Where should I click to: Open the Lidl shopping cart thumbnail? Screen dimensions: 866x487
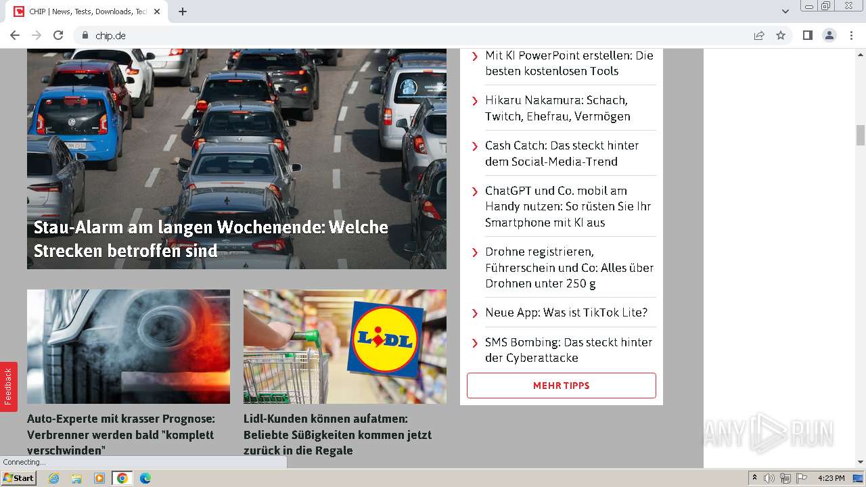(345, 346)
